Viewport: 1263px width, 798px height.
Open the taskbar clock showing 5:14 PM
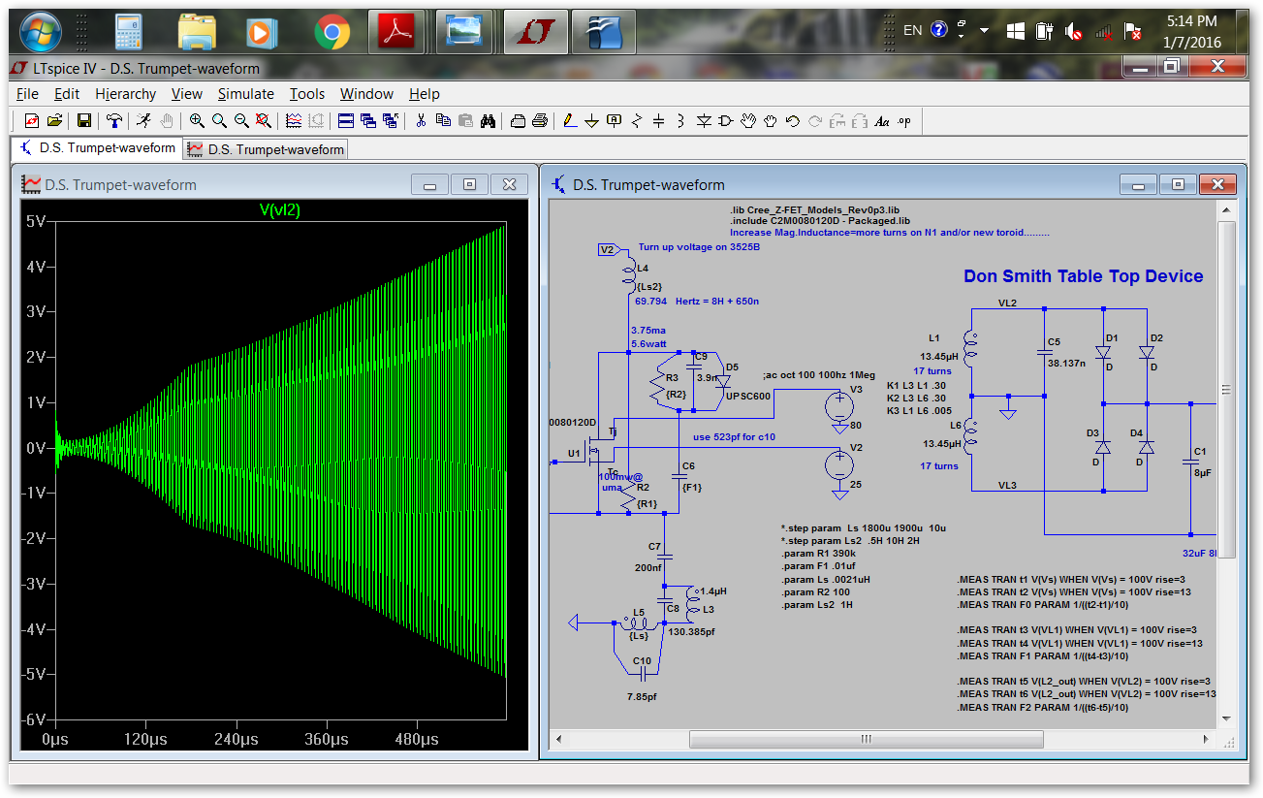(1191, 31)
